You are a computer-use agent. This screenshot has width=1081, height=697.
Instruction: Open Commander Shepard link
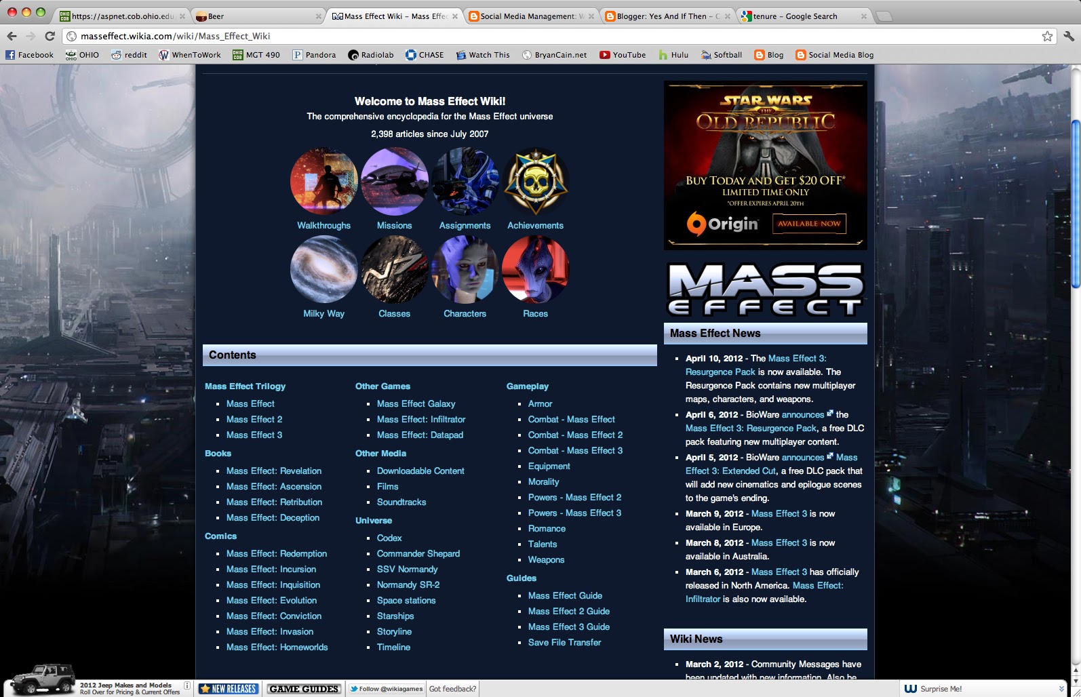click(x=418, y=553)
